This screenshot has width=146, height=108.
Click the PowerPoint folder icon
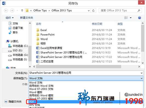38,34
